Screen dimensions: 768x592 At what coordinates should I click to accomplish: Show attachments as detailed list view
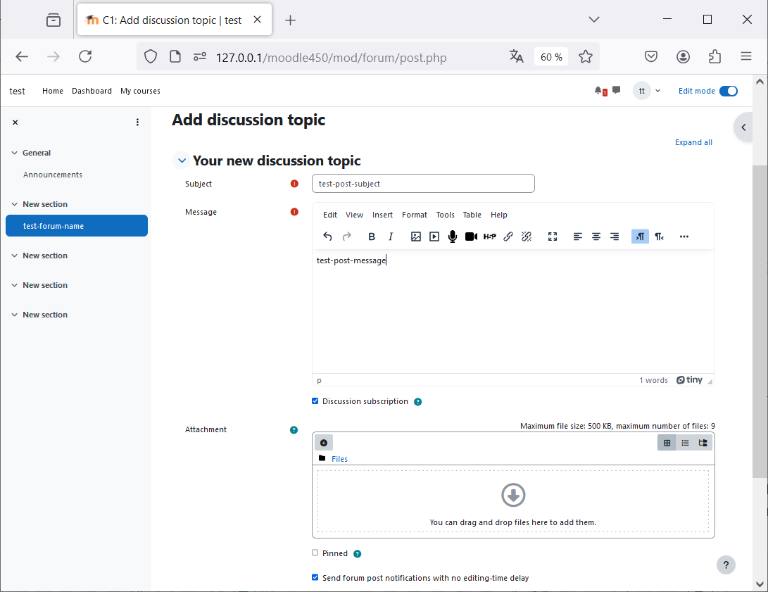coord(685,443)
